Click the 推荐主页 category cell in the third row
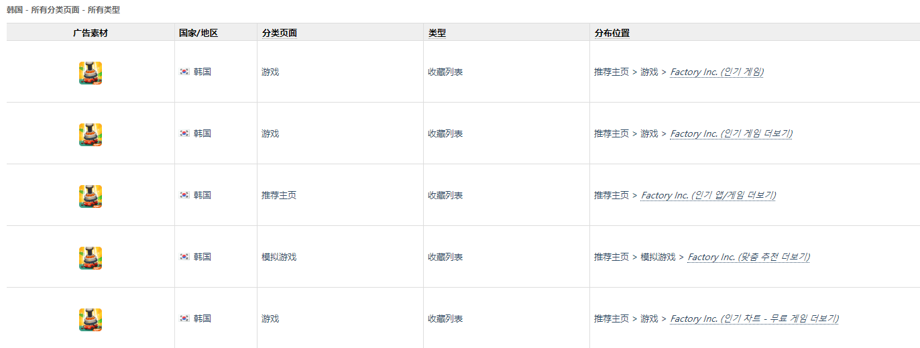 (x=279, y=195)
